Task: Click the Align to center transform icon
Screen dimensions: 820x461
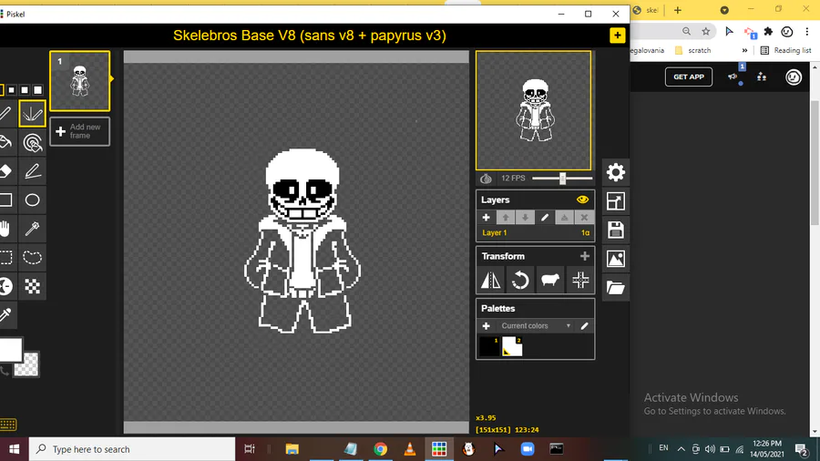Action: click(580, 281)
